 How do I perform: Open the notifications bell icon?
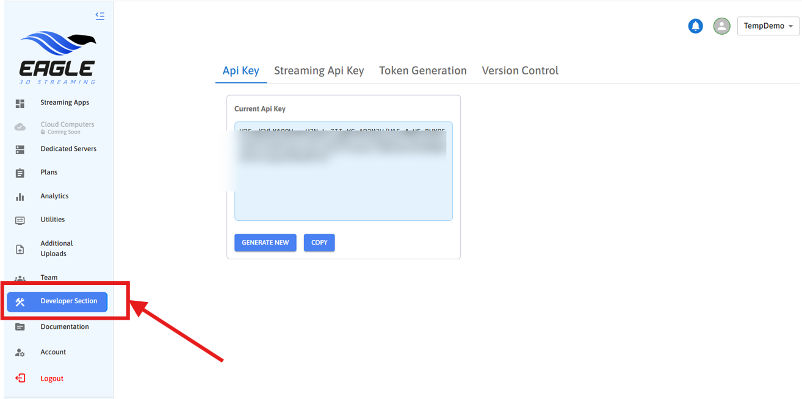695,26
